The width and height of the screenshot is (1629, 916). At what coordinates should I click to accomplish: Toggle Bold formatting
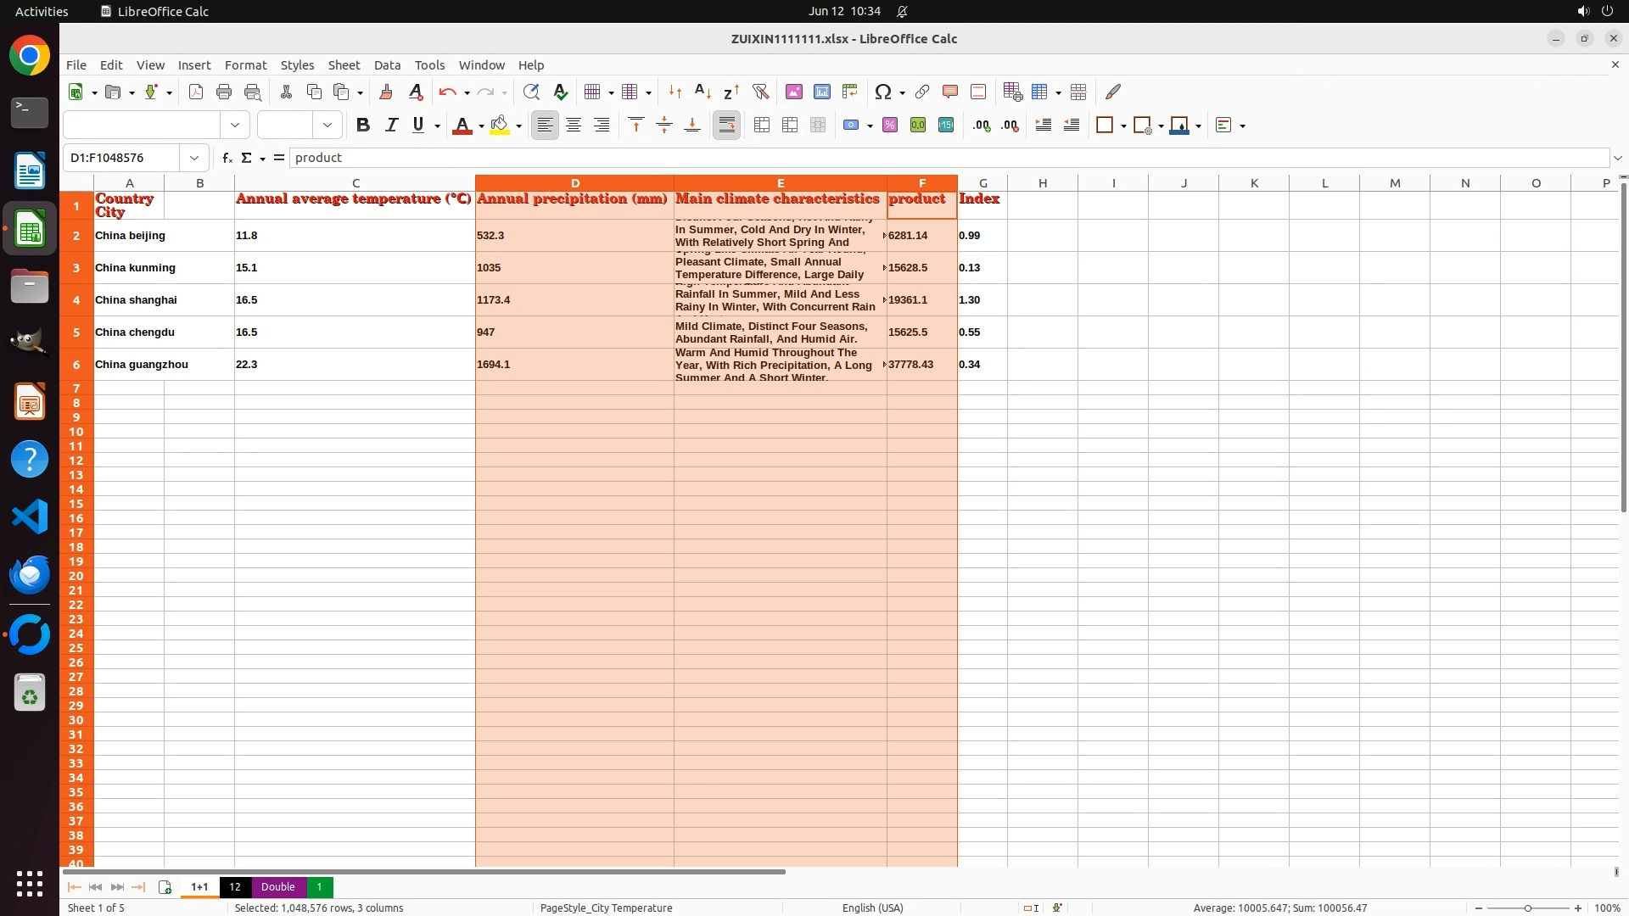click(x=363, y=126)
